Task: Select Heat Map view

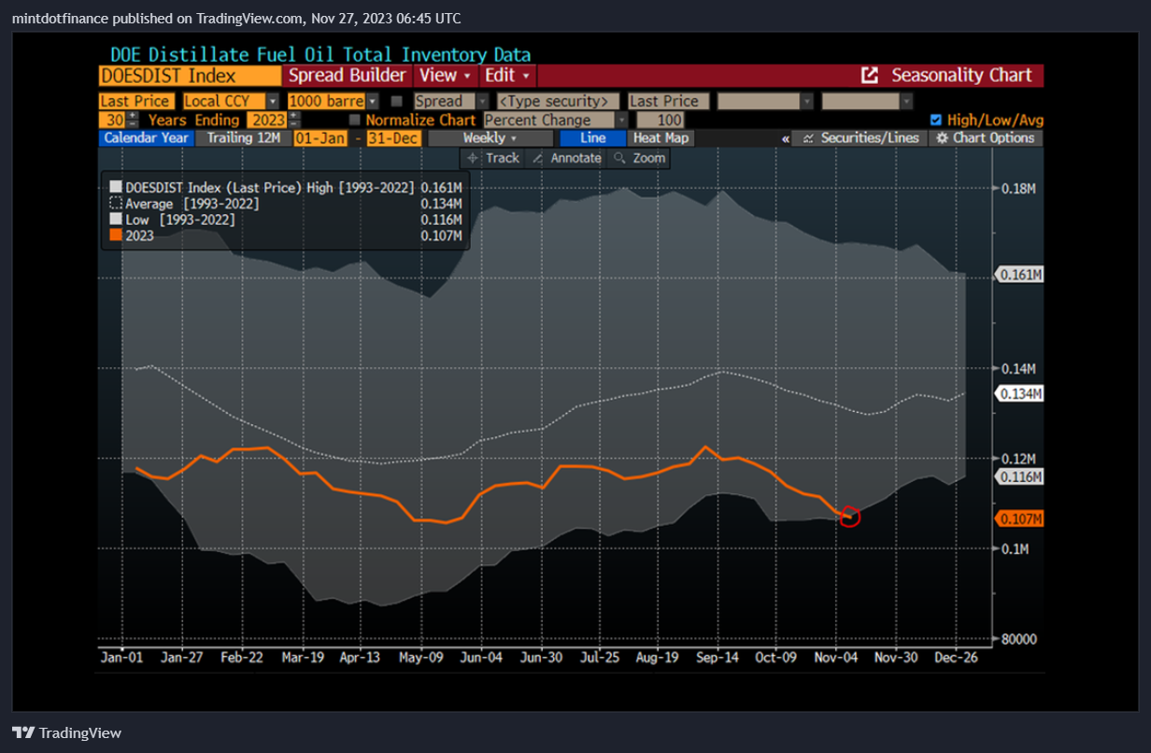Action: (x=661, y=137)
